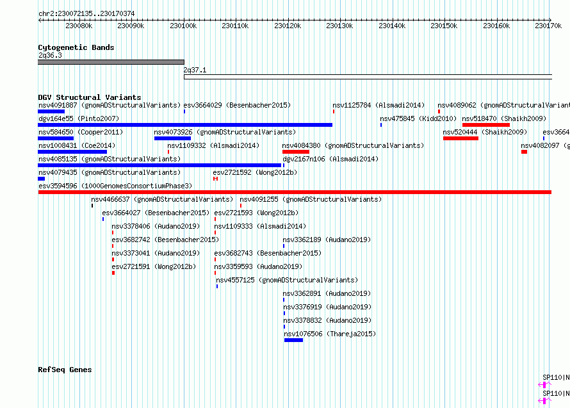Select esv3682743 (Besenbacher2015) label
This screenshot has width=570, height=408.
point(268,253)
